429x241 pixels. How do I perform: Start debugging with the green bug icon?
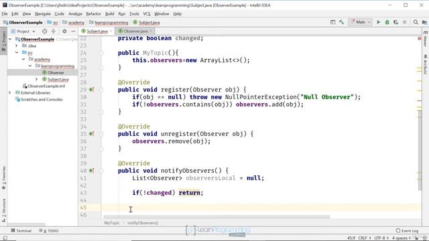point(387,22)
